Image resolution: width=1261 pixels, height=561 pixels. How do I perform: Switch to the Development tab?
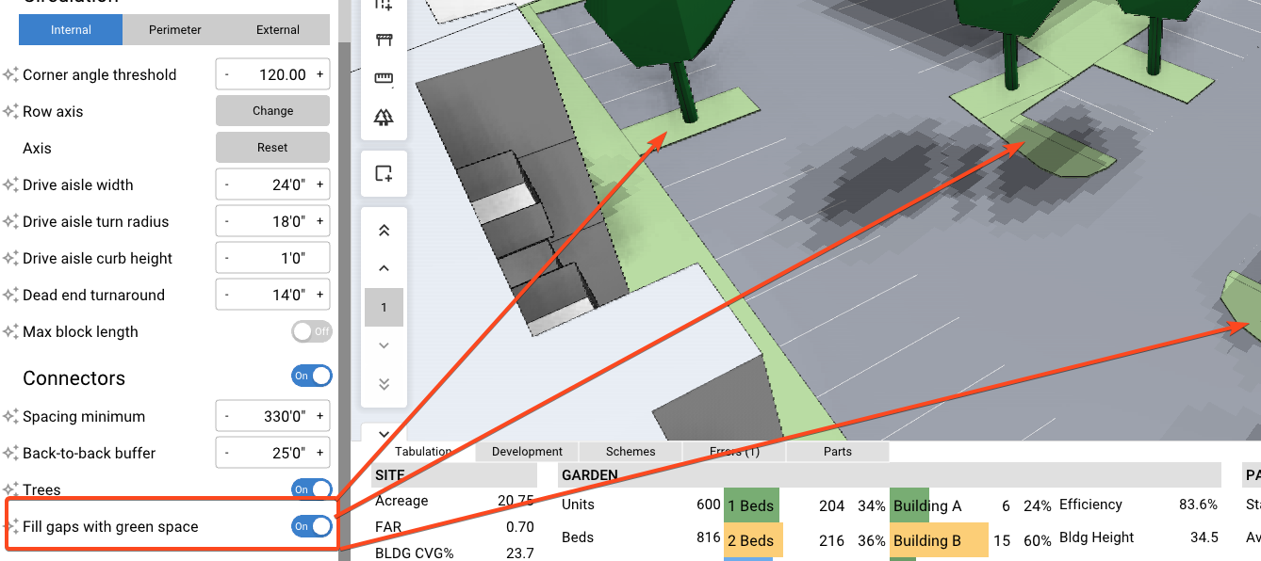pyautogui.click(x=527, y=452)
